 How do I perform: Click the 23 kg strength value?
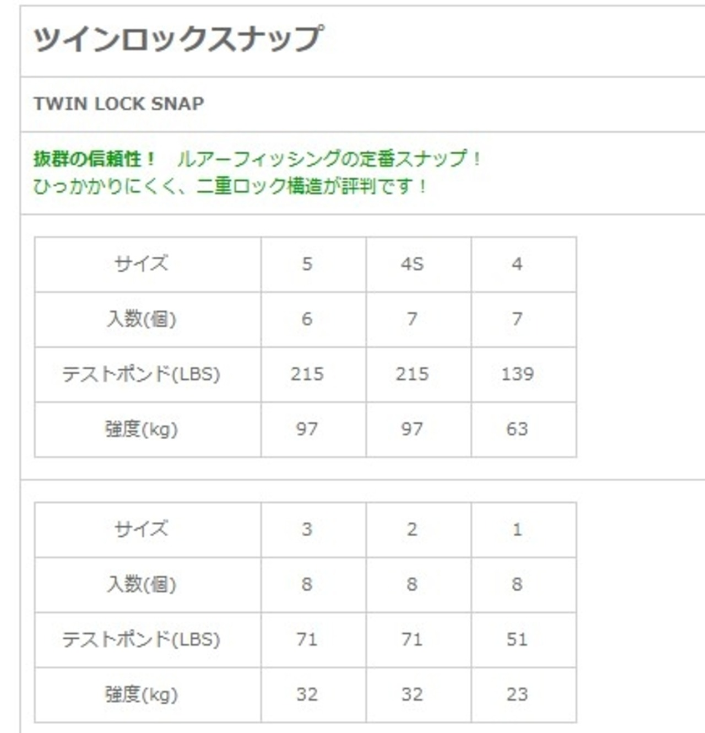pyautogui.click(x=517, y=694)
